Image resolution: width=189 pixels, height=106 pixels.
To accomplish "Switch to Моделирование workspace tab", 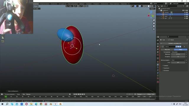I will pos(45,4).
